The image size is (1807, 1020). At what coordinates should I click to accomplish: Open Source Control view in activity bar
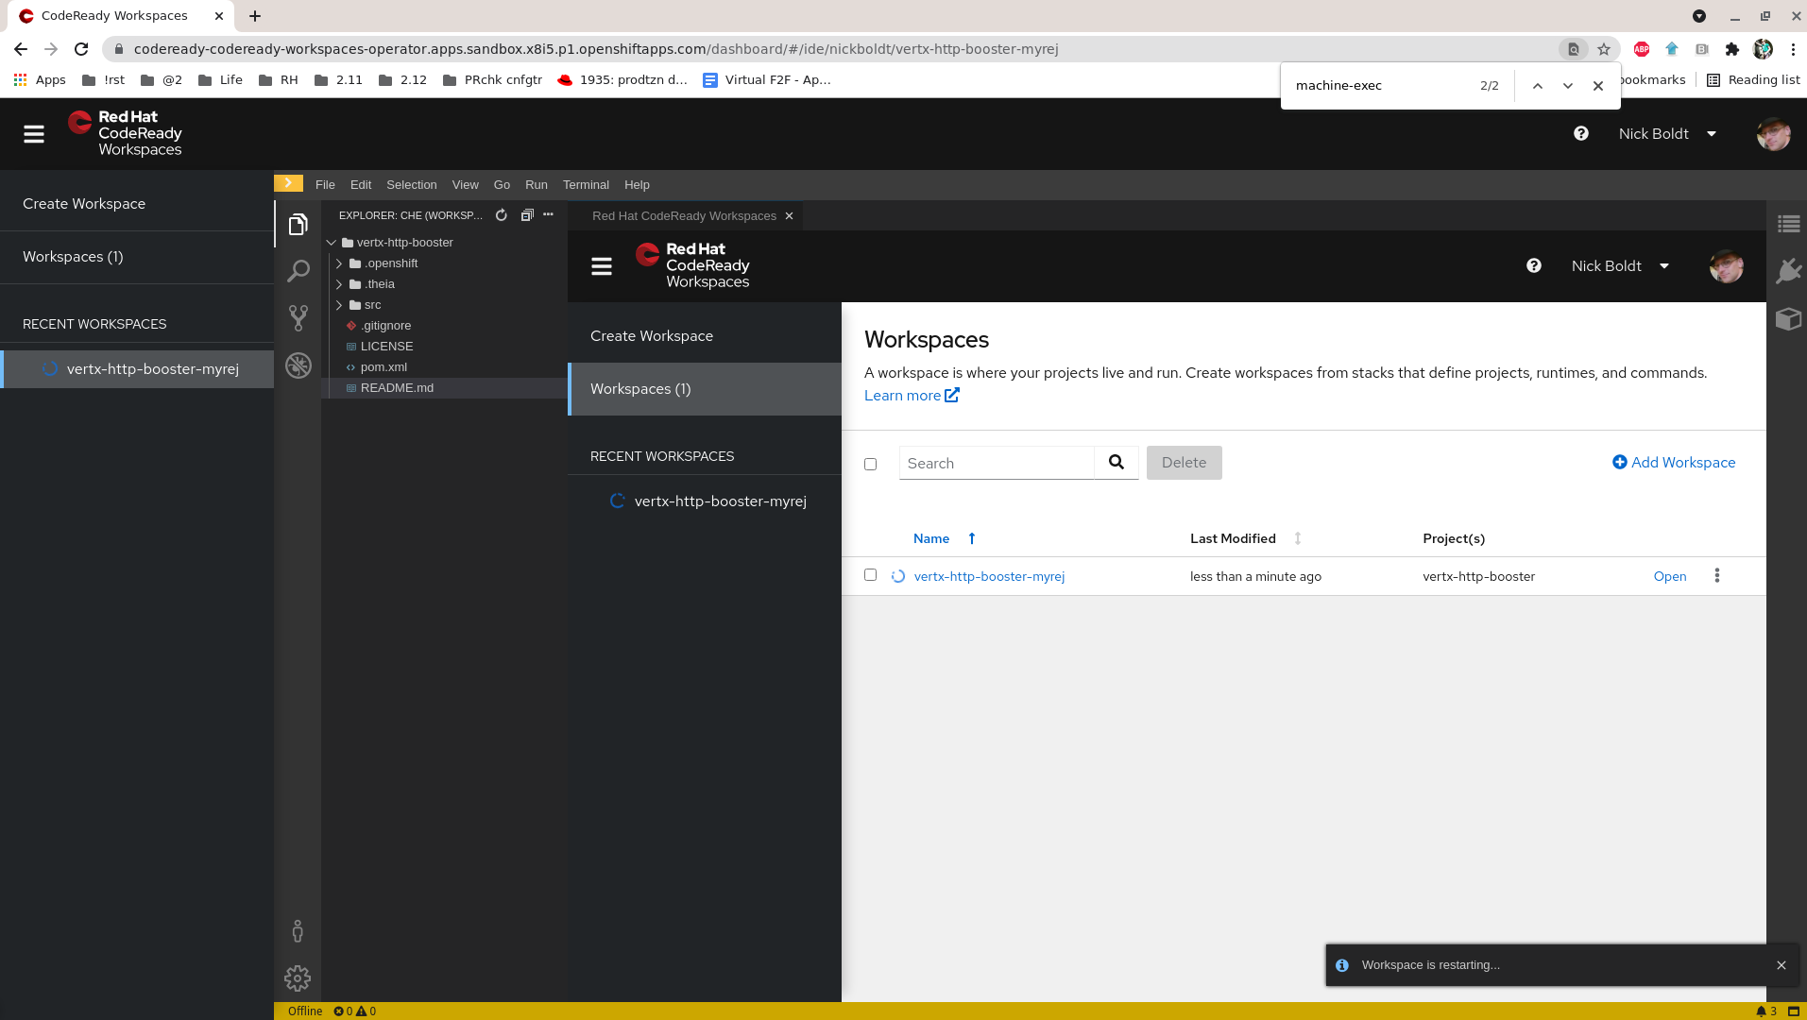298,317
